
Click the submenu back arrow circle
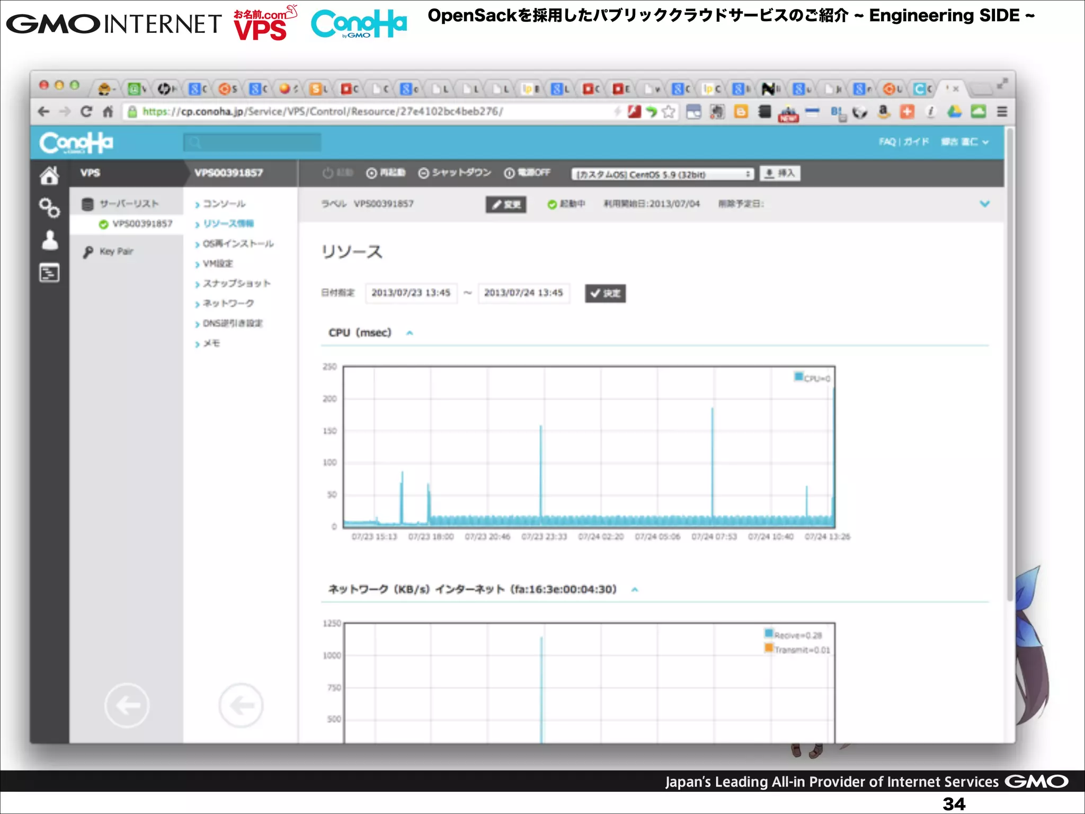[241, 705]
